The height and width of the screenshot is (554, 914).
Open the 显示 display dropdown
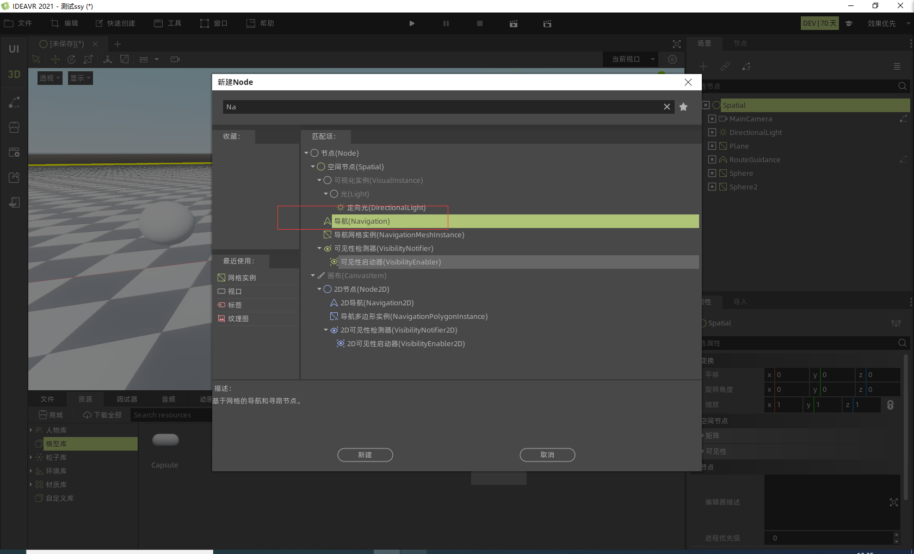(x=80, y=78)
